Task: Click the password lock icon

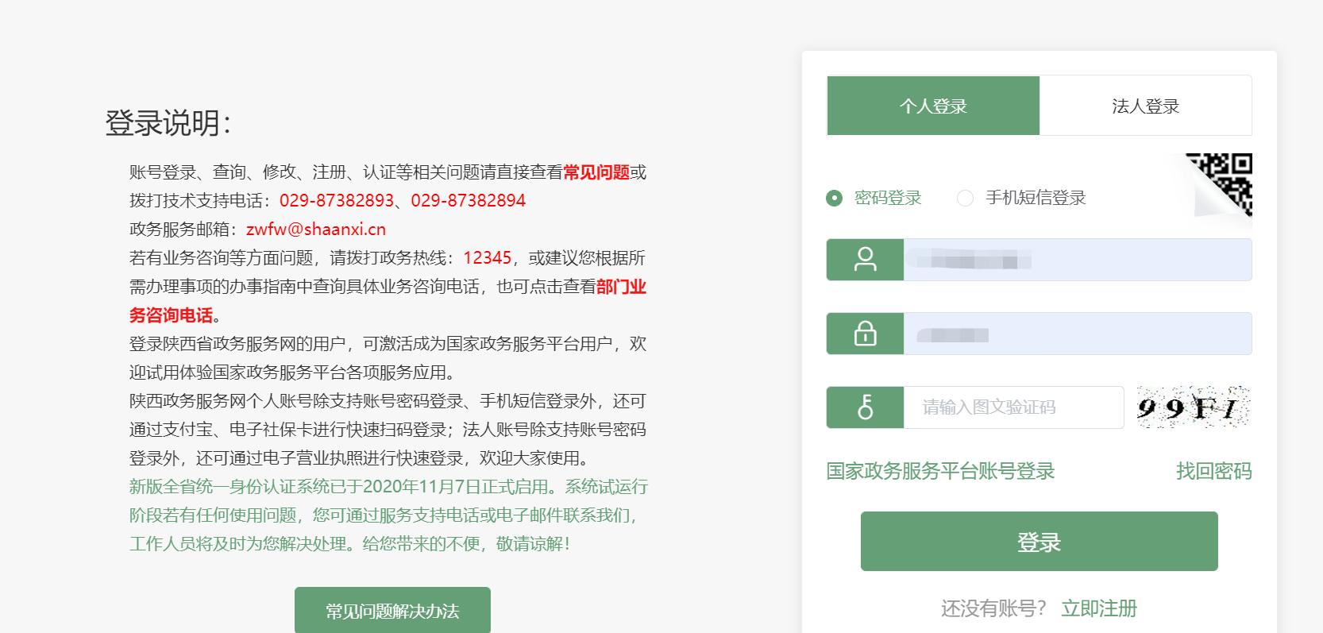Action: [865, 334]
